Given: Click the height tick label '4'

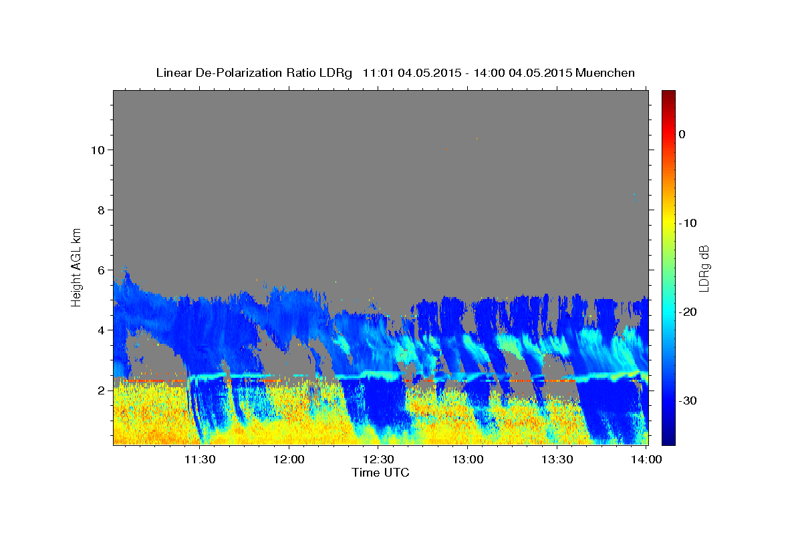Looking at the screenshot, I should point(103,330).
